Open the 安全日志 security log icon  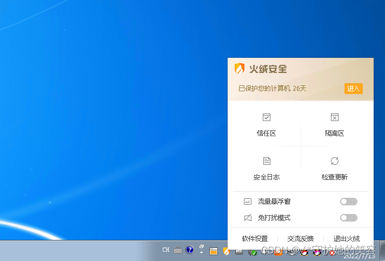click(x=267, y=161)
